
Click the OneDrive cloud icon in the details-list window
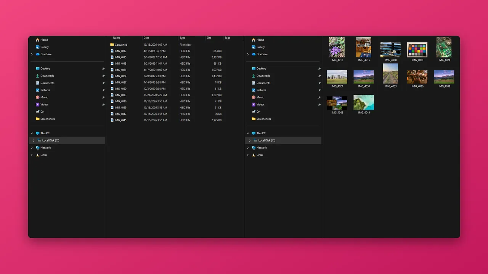[37, 54]
